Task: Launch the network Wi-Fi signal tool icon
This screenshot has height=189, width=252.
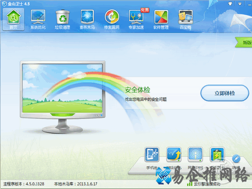Action: [x=195, y=154]
